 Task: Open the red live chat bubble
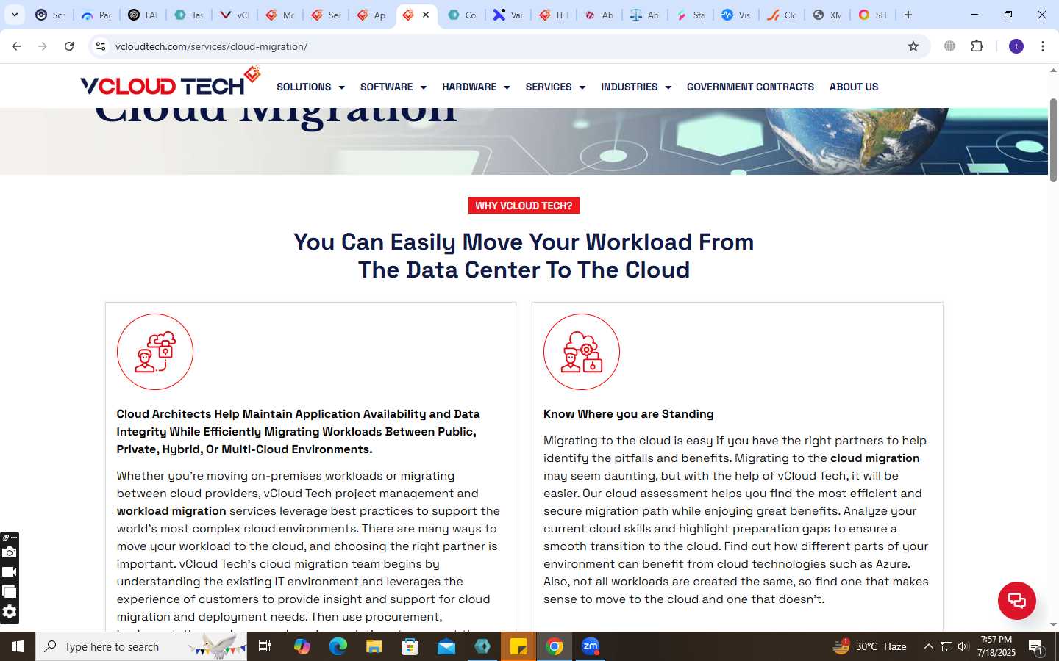1016,600
